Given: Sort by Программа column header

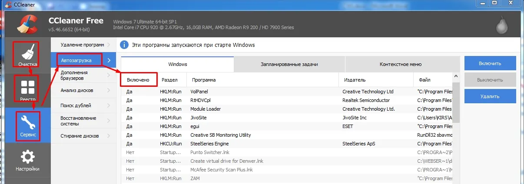Looking at the screenshot, I should (x=262, y=80).
